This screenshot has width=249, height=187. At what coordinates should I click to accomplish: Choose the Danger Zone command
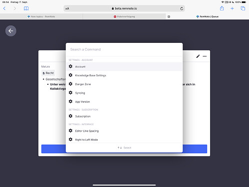point(124,84)
